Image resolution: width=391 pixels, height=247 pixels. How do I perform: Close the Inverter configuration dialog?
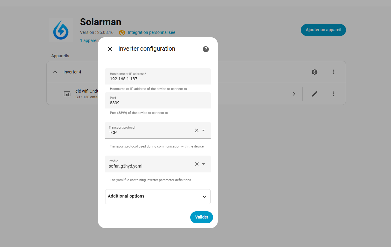pyautogui.click(x=110, y=49)
